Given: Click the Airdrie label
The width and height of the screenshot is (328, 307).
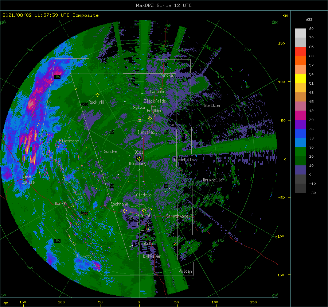Looking at the screenshot, I should point(144,195).
